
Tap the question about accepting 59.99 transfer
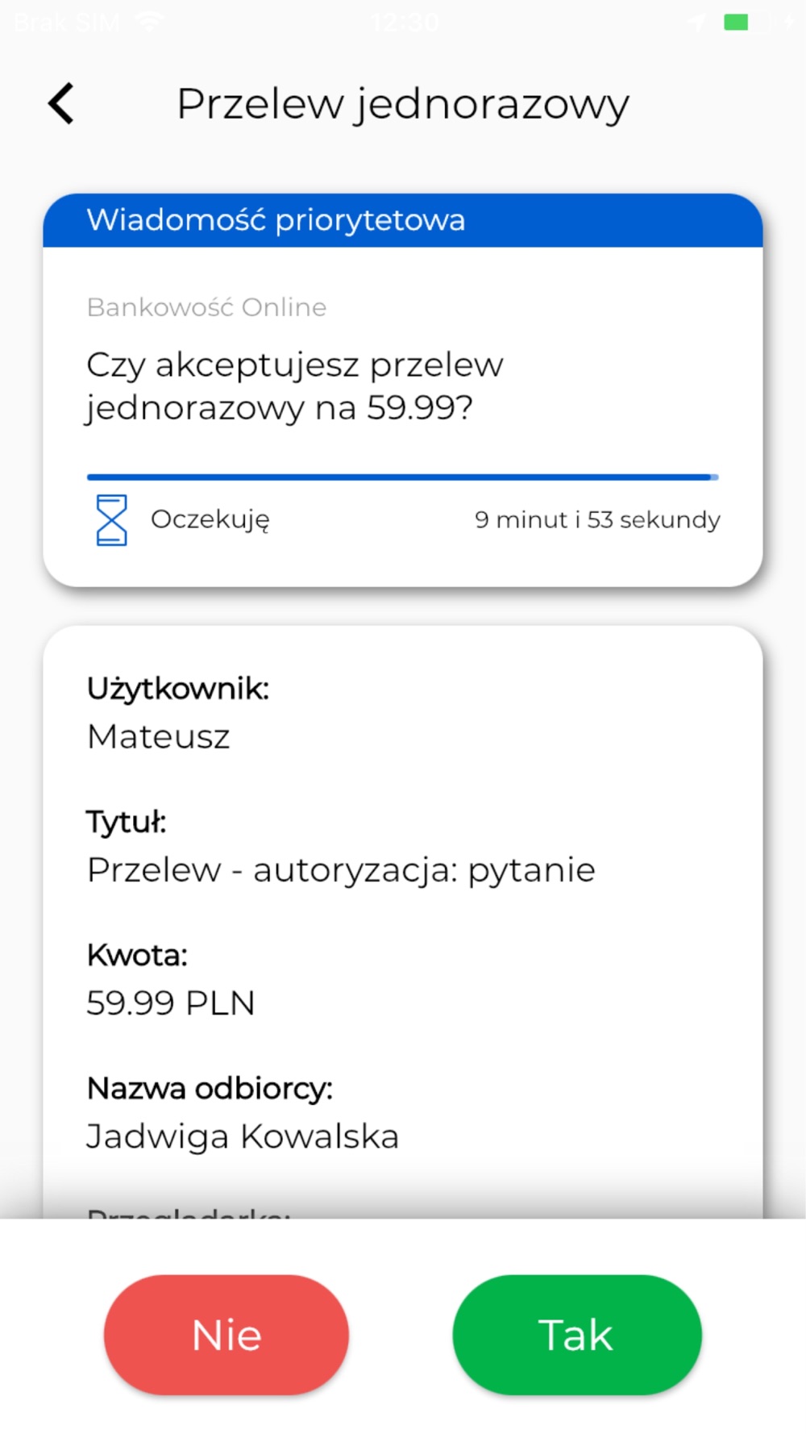pos(295,386)
